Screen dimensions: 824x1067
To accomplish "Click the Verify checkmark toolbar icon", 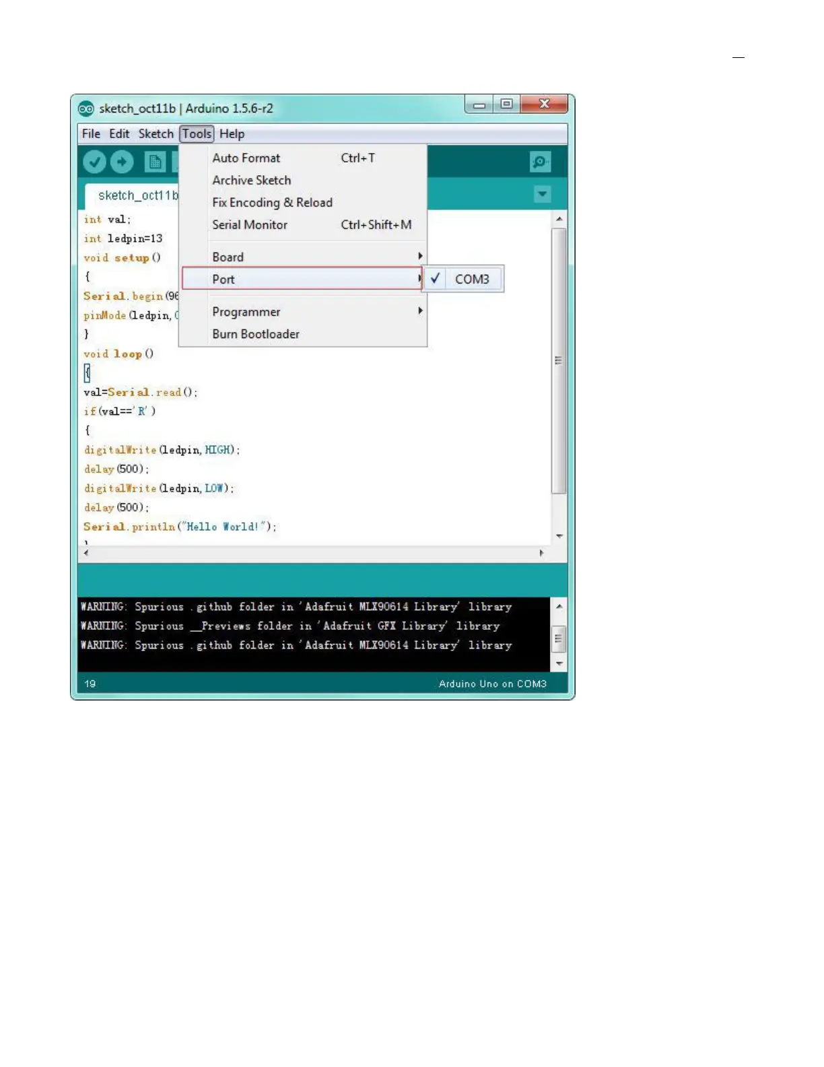I will pyautogui.click(x=95, y=162).
